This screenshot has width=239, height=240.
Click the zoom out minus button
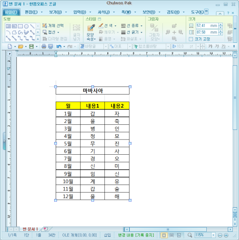pos(220,235)
